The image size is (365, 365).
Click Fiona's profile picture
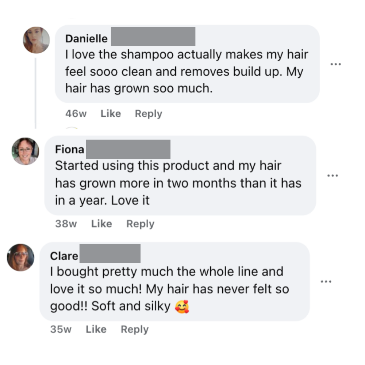[25, 151]
